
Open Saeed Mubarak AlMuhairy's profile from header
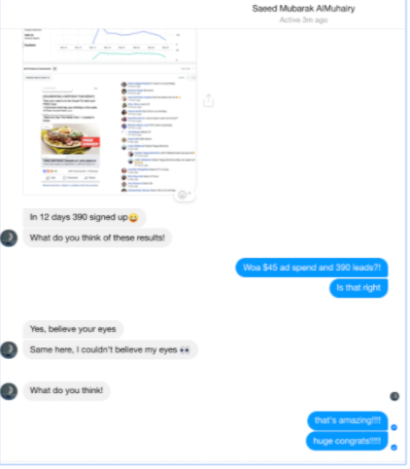coord(303,9)
